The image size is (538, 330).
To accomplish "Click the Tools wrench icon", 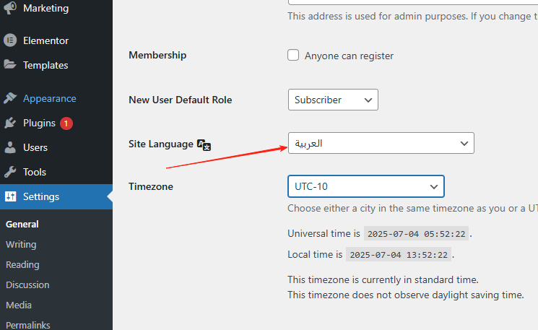I will click(10, 172).
